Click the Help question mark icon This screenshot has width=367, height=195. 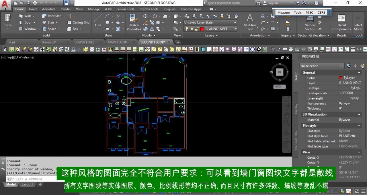(x=316, y=3)
